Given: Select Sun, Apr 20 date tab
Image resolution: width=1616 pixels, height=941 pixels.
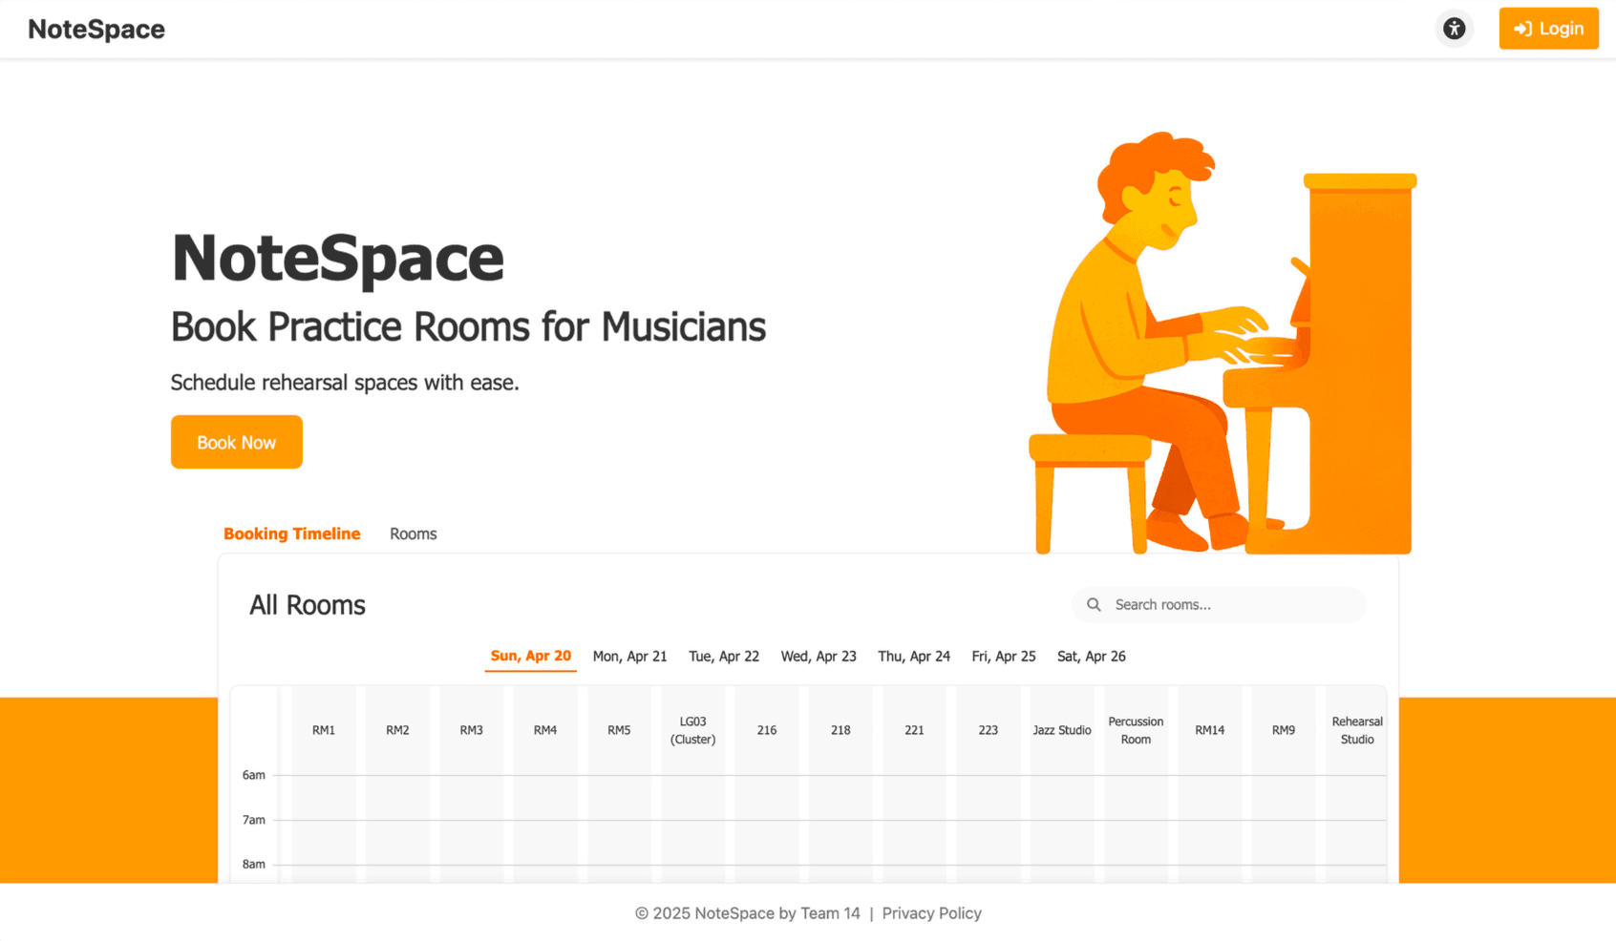Looking at the screenshot, I should pyautogui.click(x=530, y=657).
